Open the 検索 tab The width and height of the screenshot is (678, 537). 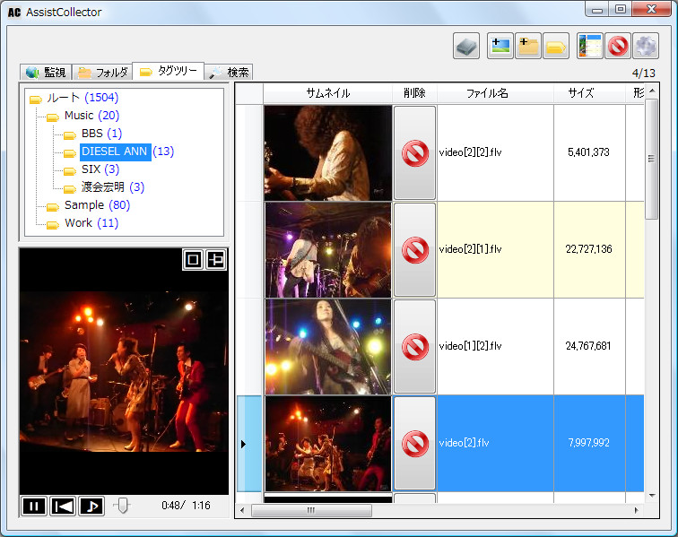coord(229,73)
